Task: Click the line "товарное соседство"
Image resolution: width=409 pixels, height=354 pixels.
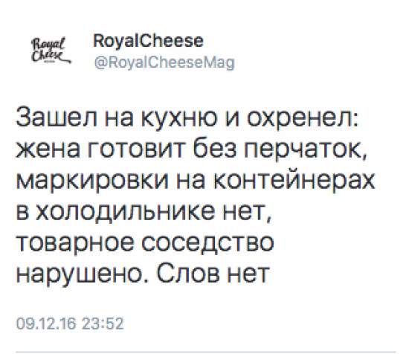Action: point(145,242)
